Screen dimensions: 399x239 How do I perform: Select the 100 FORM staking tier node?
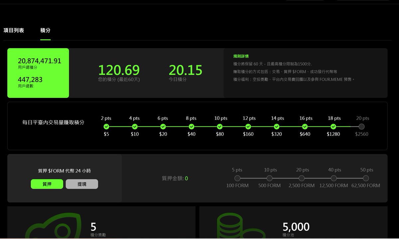(x=237, y=178)
